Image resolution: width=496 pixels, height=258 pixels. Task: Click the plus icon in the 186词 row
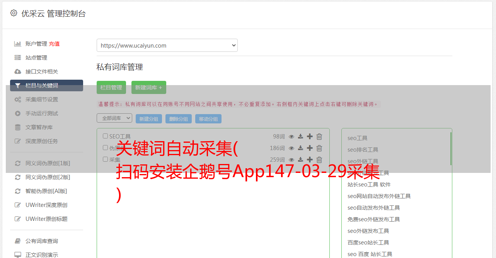tap(310, 148)
